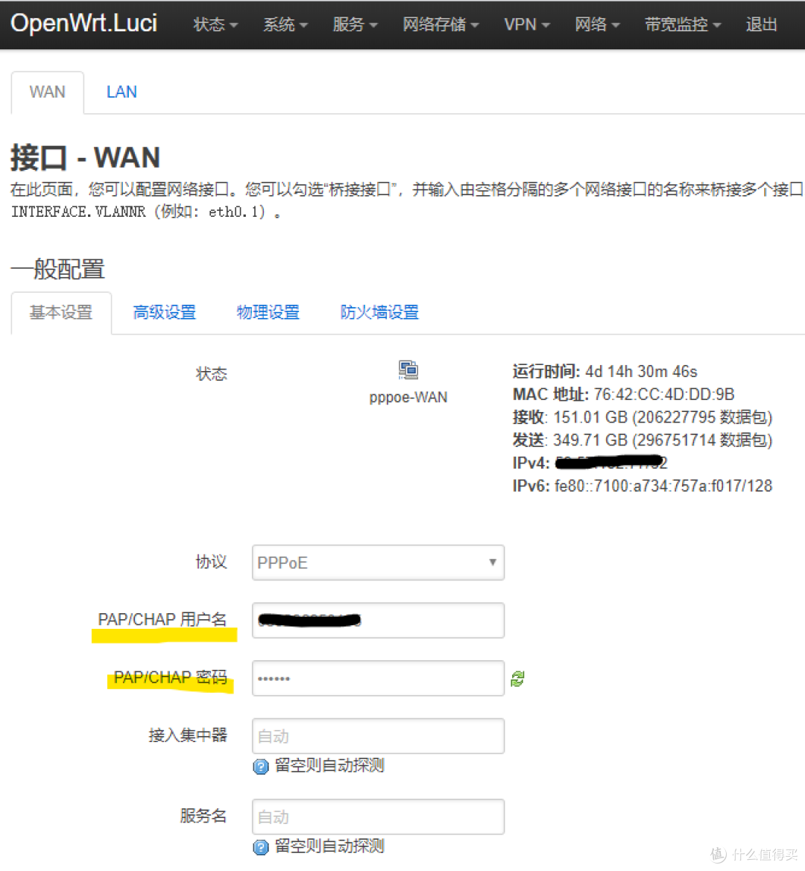Image resolution: width=805 pixels, height=871 pixels.
Task: Click the pppoe-WAN label text
Action: pyautogui.click(x=408, y=397)
